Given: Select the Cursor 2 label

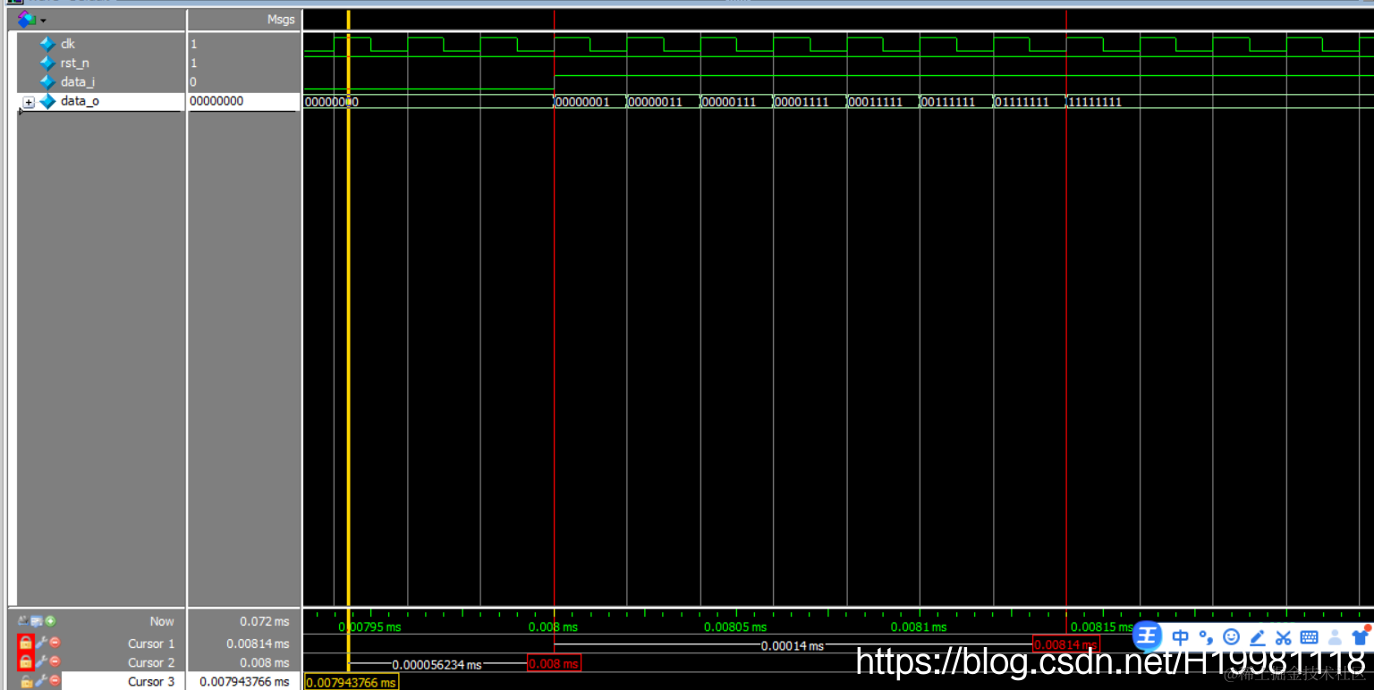Looking at the screenshot, I should (x=151, y=663).
